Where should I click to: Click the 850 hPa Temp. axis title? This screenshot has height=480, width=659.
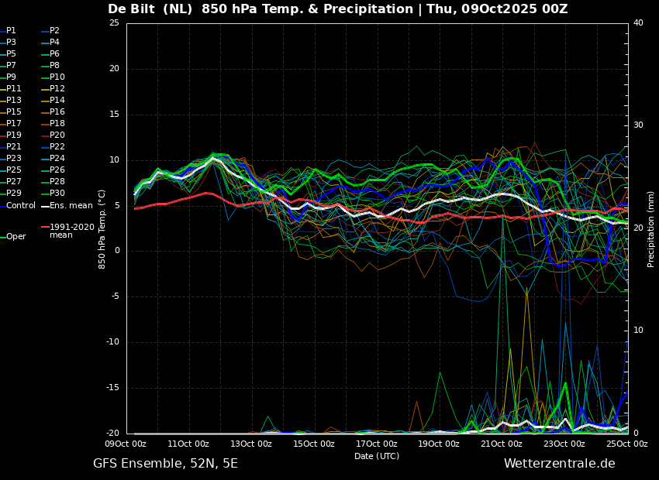click(x=102, y=229)
